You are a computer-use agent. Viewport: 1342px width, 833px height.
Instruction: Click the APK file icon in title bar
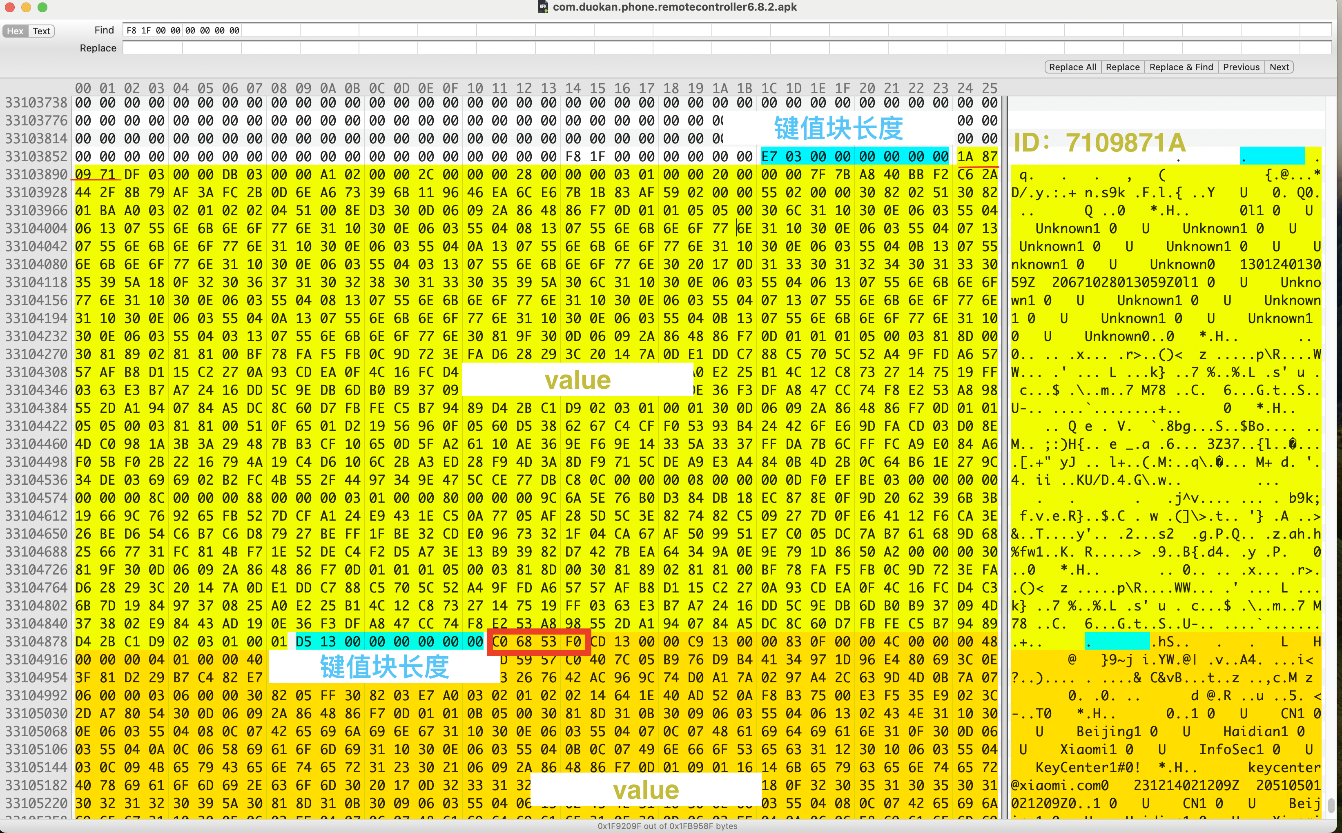pos(543,7)
